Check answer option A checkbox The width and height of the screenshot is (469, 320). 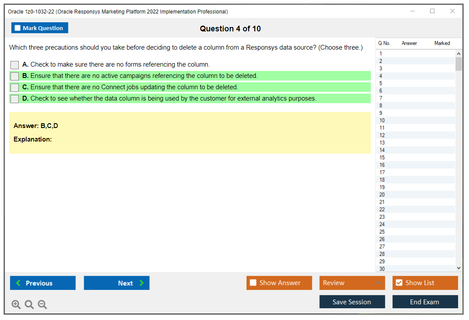(14, 64)
